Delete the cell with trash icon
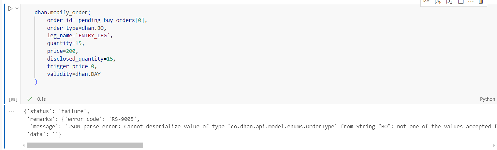 tap(481, 2)
